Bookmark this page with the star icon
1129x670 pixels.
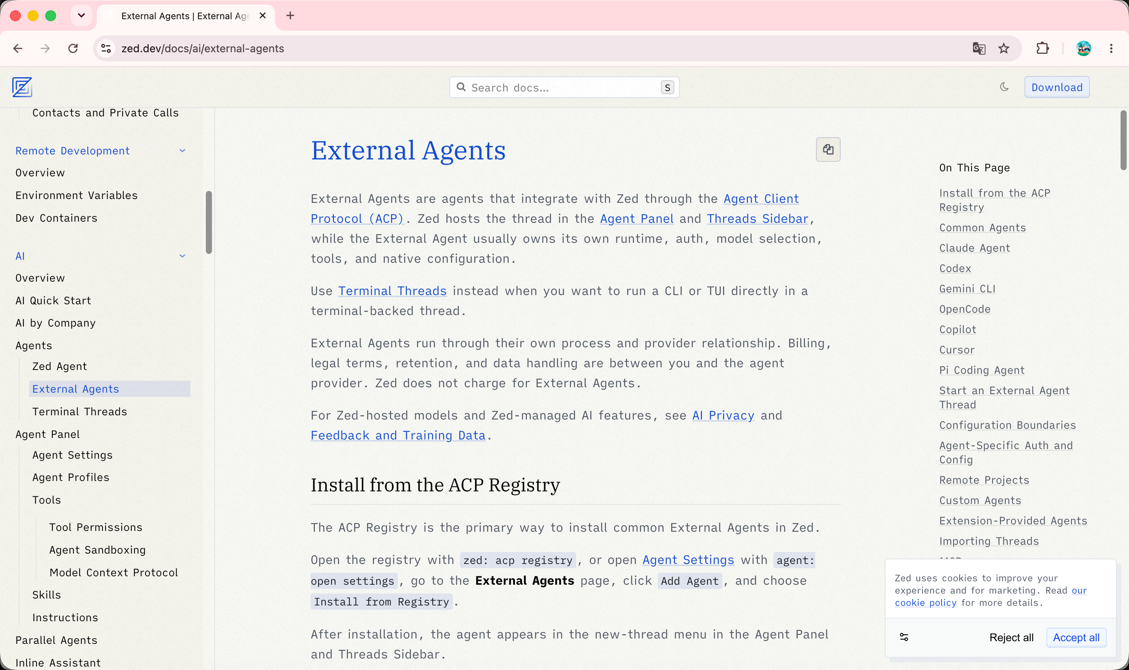pos(1003,48)
